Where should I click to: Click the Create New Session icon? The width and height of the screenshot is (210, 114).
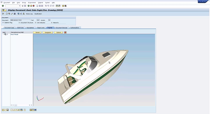[57, 6]
